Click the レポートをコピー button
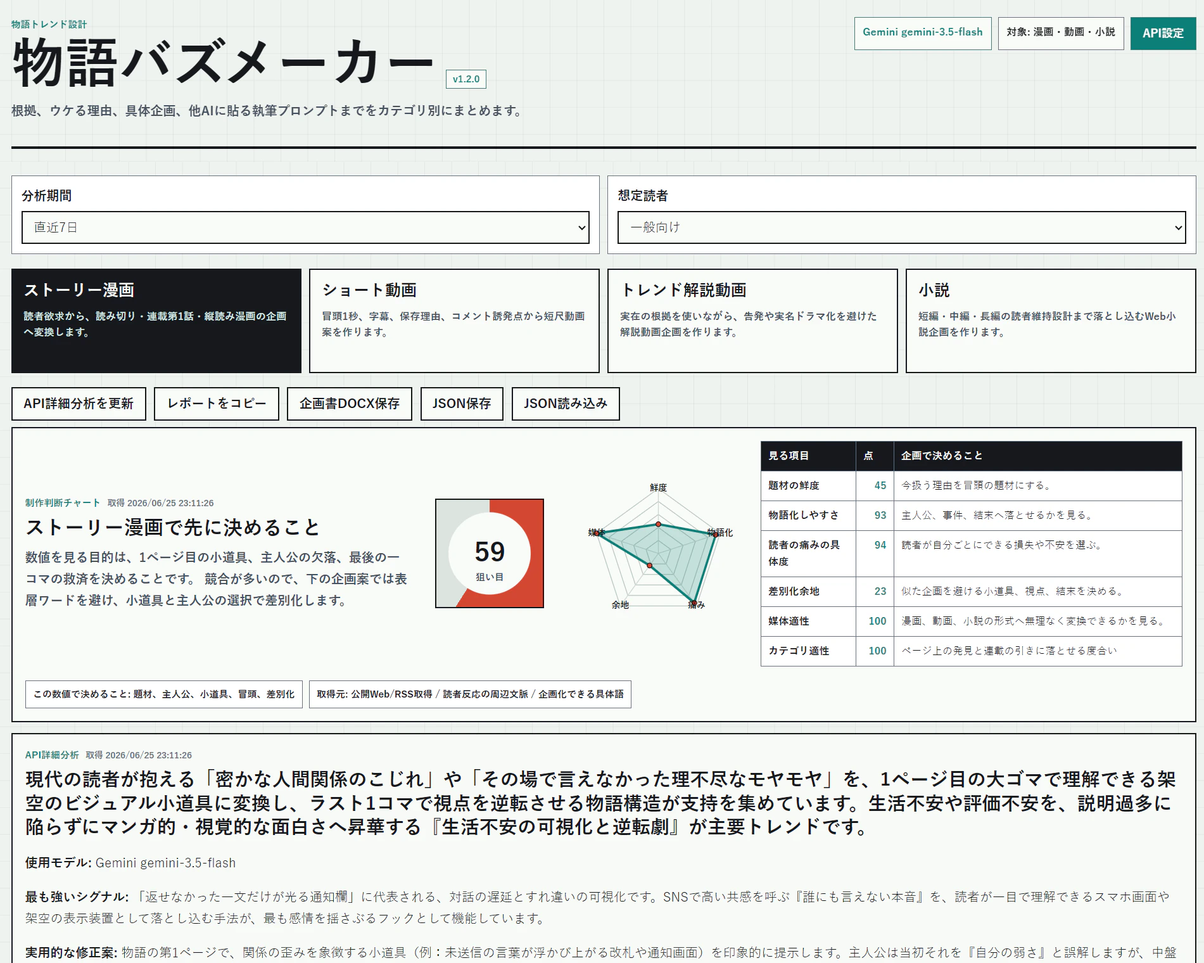This screenshot has height=963, width=1204. tap(217, 404)
